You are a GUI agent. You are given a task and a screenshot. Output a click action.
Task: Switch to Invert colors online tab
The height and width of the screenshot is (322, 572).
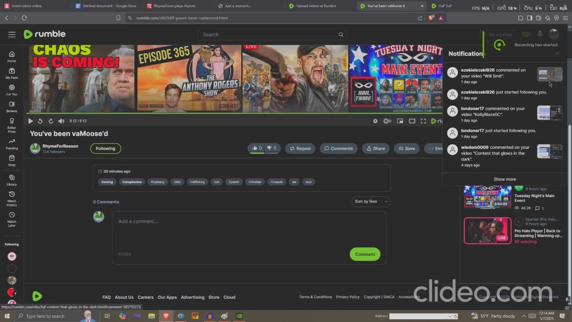click(34, 6)
